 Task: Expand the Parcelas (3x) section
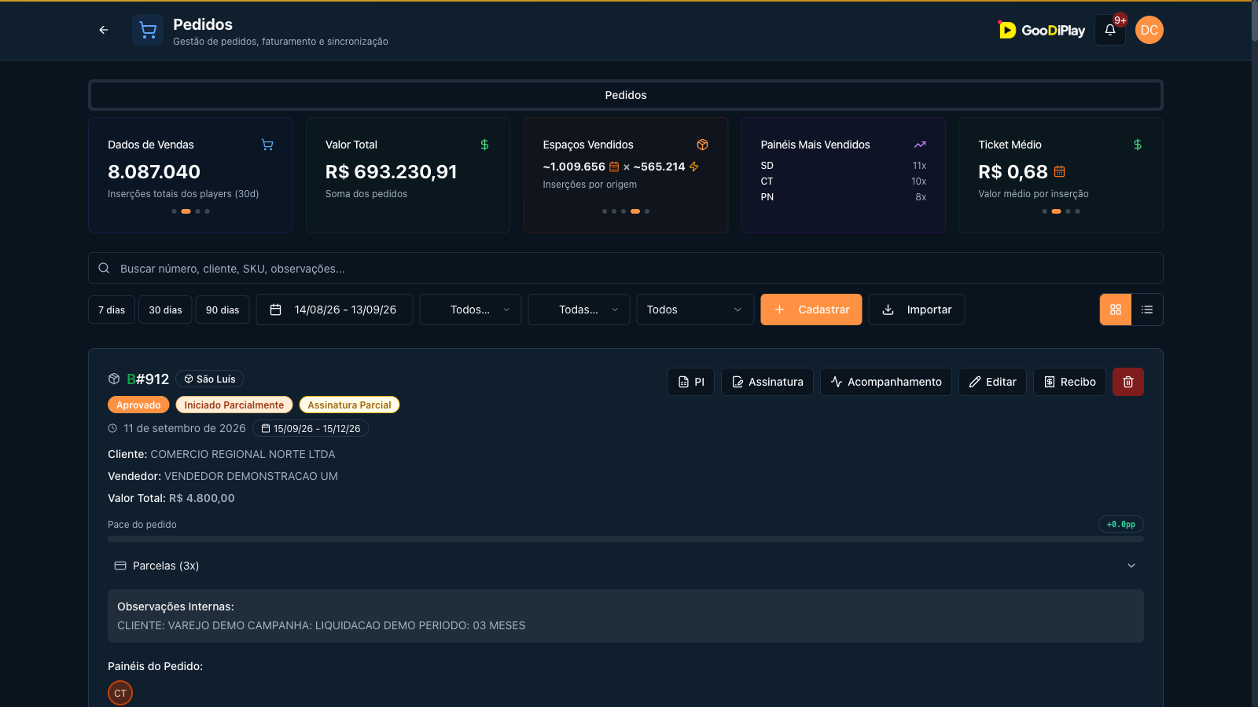click(626, 566)
